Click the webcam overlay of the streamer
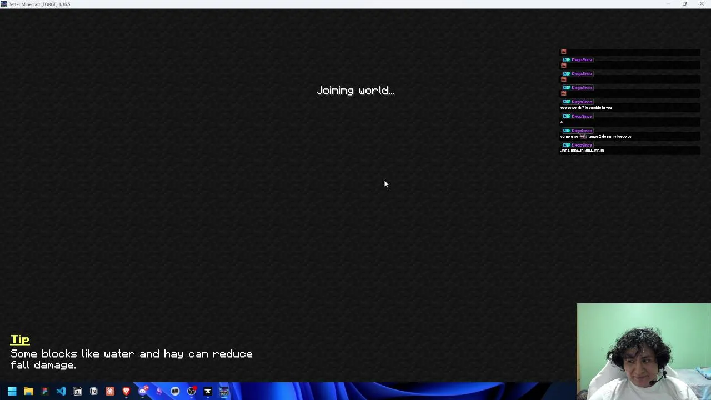This screenshot has width=711, height=400. click(644, 352)
